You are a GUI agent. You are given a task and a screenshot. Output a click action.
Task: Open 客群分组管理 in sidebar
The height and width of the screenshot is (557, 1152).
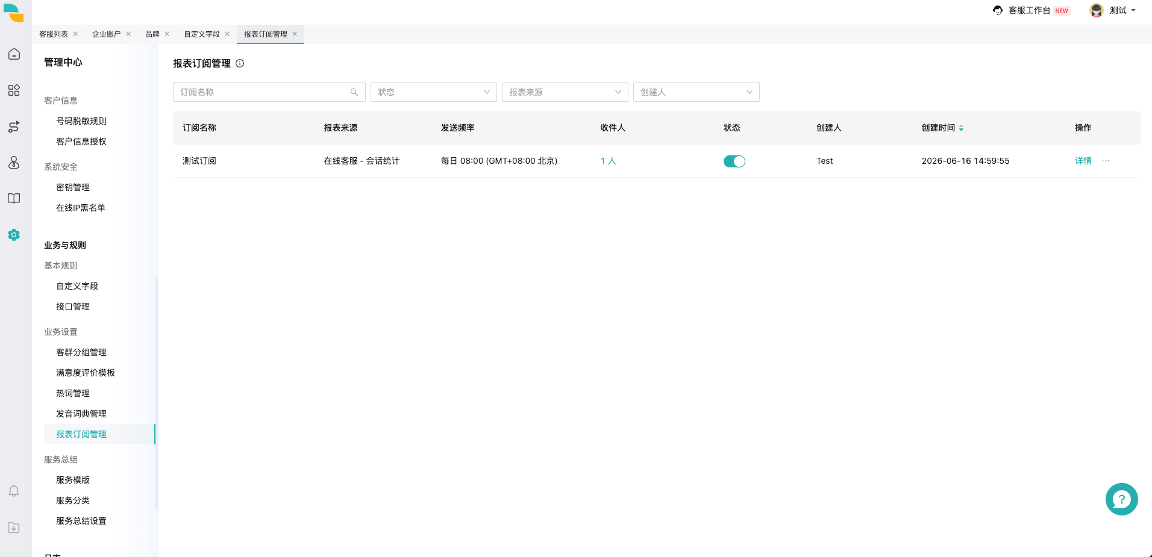[x=81, y=352]
